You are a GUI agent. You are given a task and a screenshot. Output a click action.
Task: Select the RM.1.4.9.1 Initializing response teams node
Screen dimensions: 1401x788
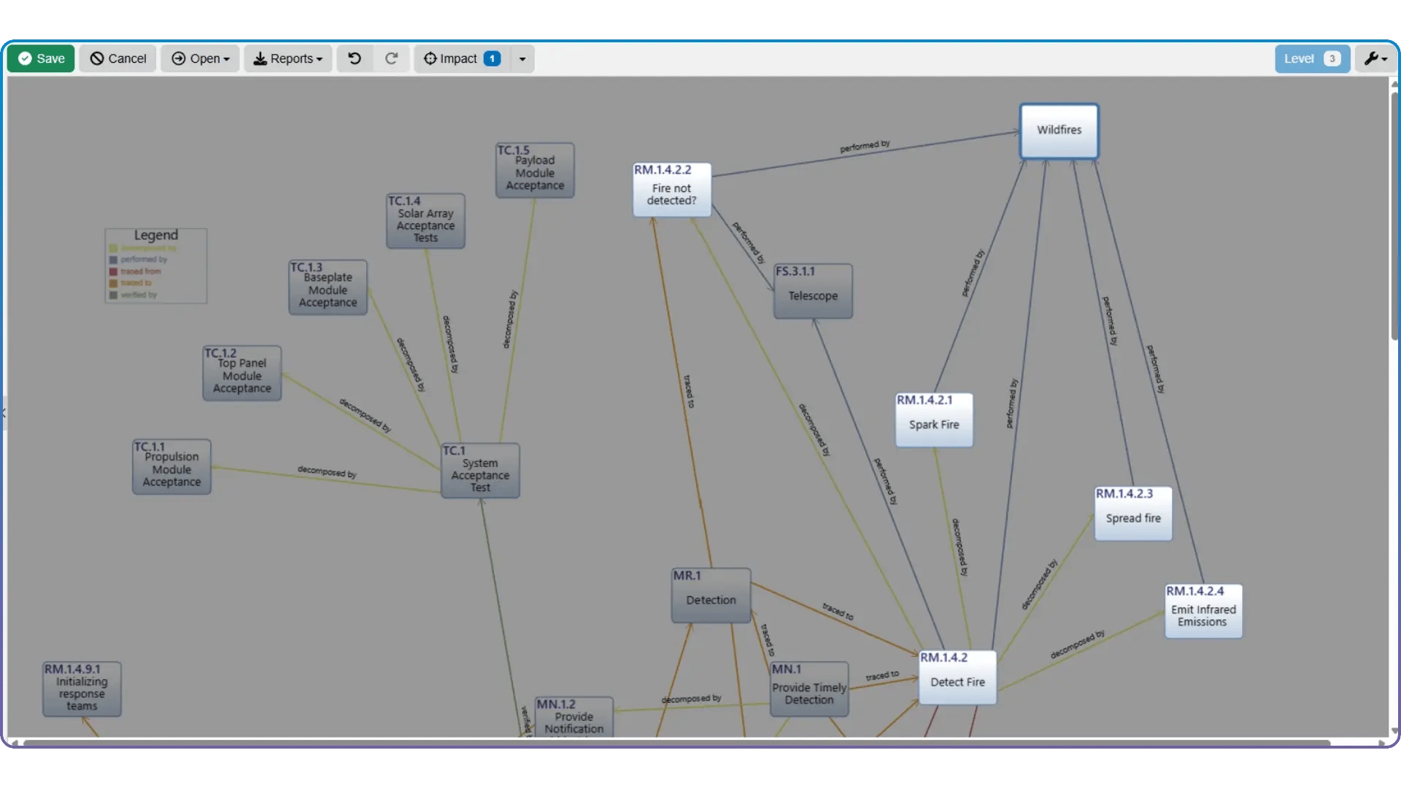point(82,689)
